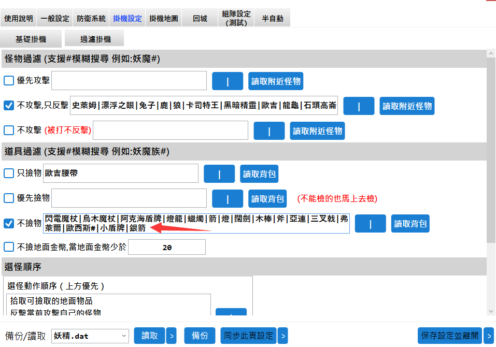Click the 同步此頁設定 button
This screenshot has width=496, height=347.
point(248,335)
